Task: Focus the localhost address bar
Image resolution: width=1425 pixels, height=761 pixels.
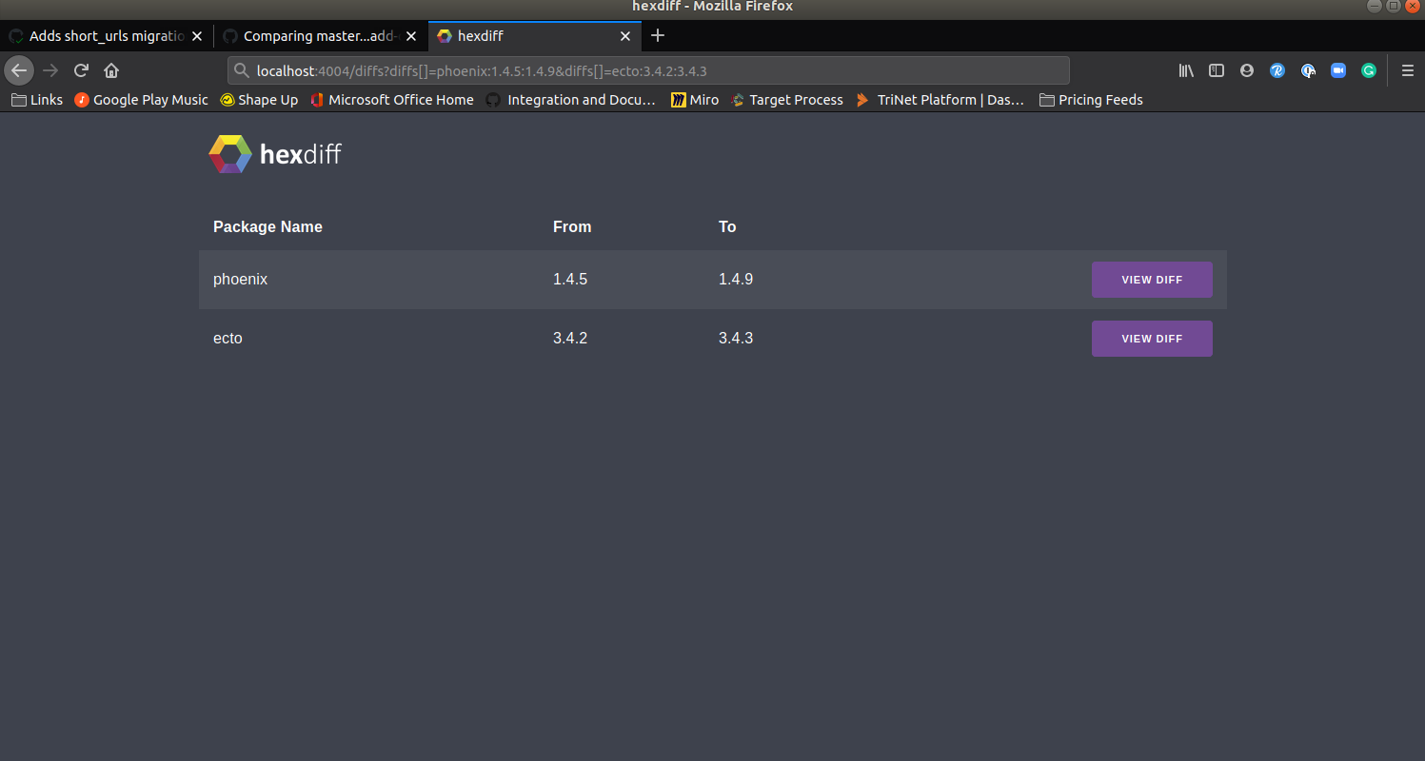Action: pos(648,70)
